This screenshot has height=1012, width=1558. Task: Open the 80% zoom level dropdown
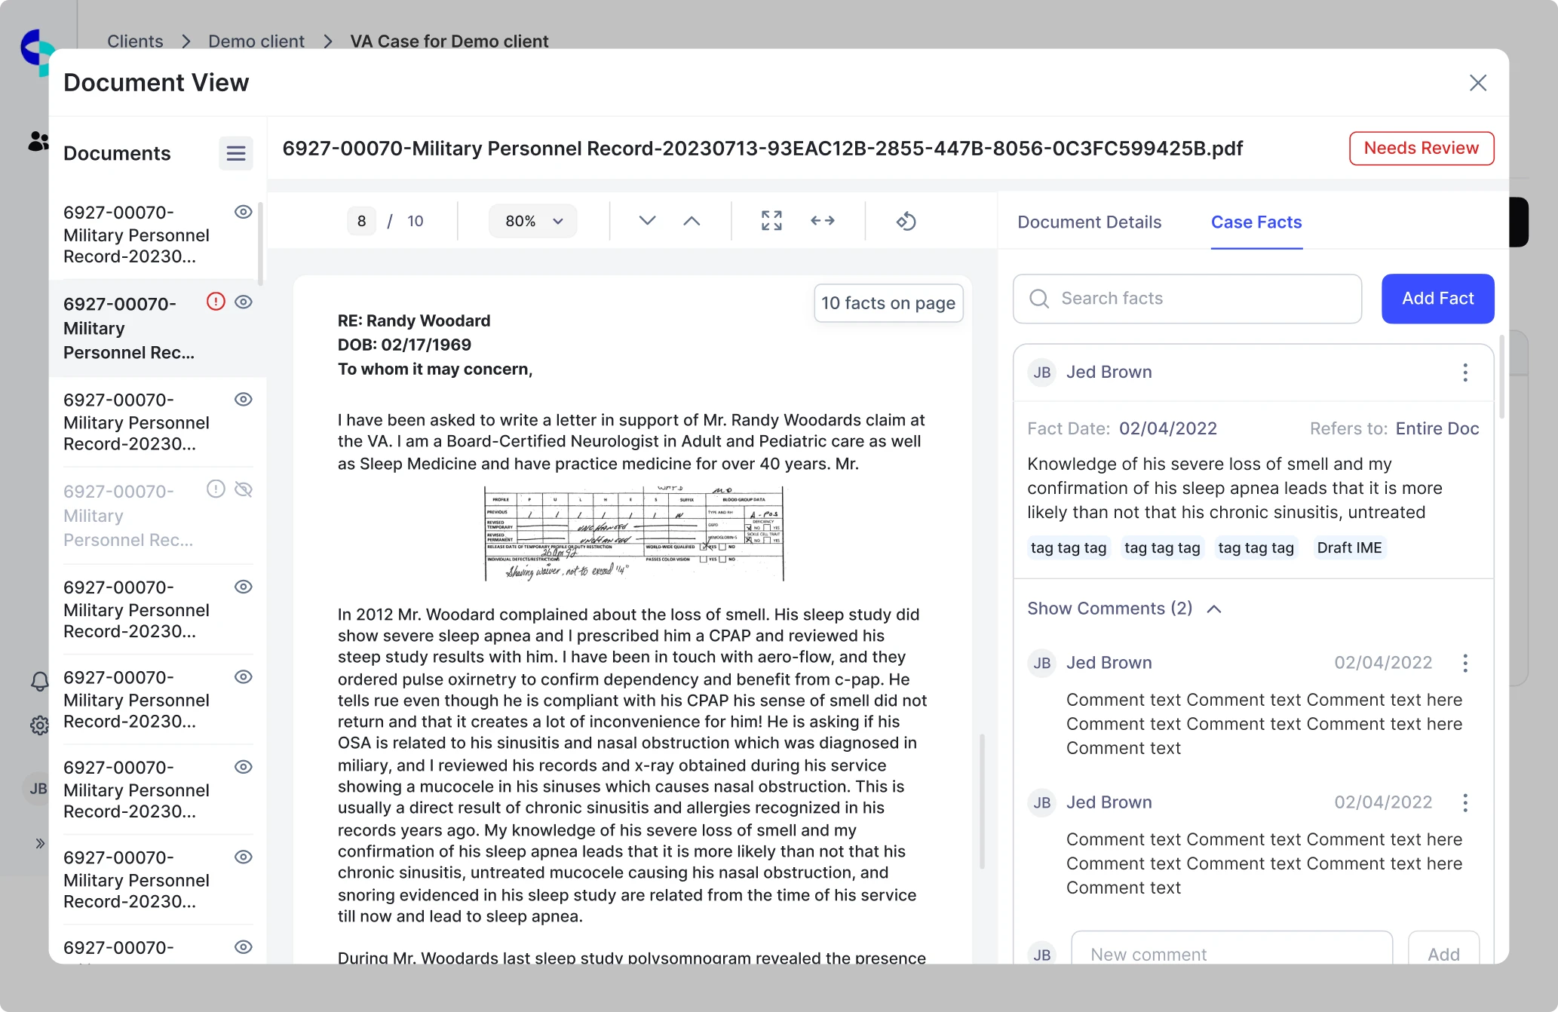point(532,221)
